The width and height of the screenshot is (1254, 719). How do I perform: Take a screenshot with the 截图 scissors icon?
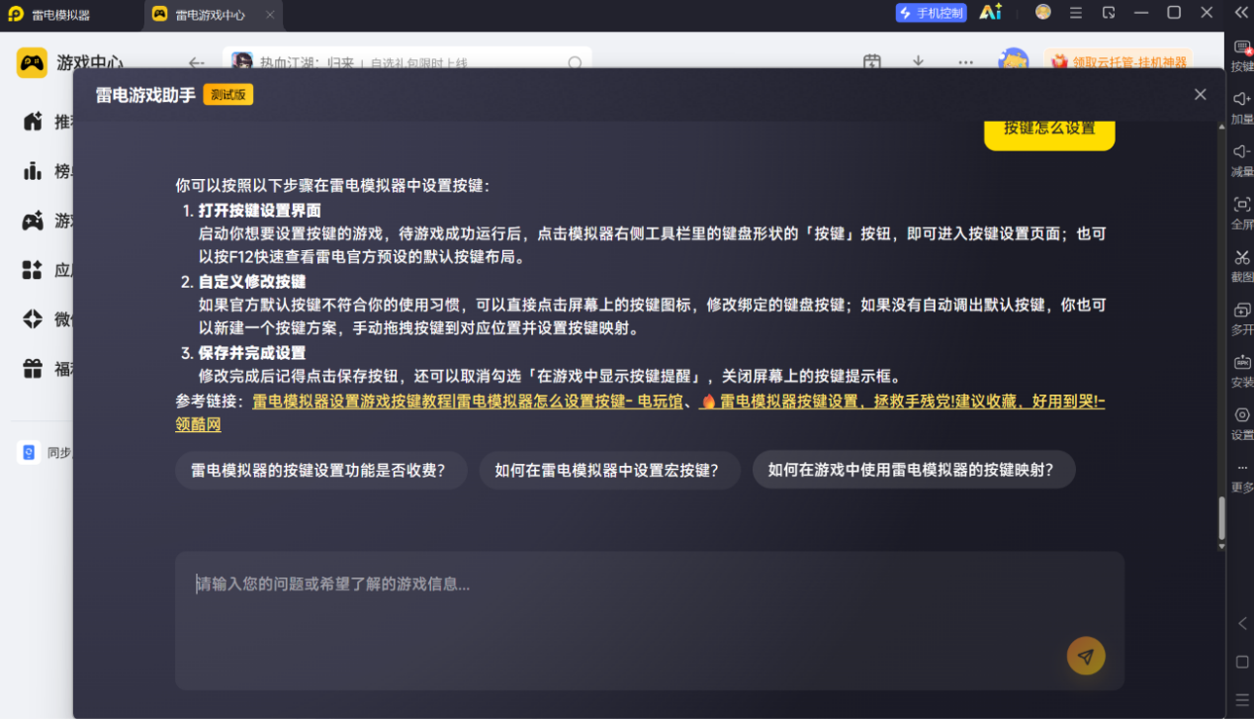click(1242, 265)
